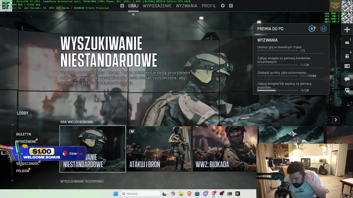Select BIULETYN in the left menu
The width and height of the screenshot is (353, 198).
pyautogui.click(x=23, y=134)
